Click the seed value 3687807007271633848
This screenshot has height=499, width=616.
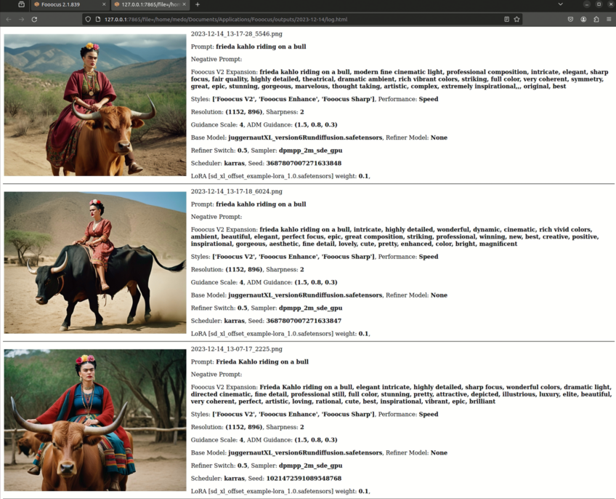[304, 163]
